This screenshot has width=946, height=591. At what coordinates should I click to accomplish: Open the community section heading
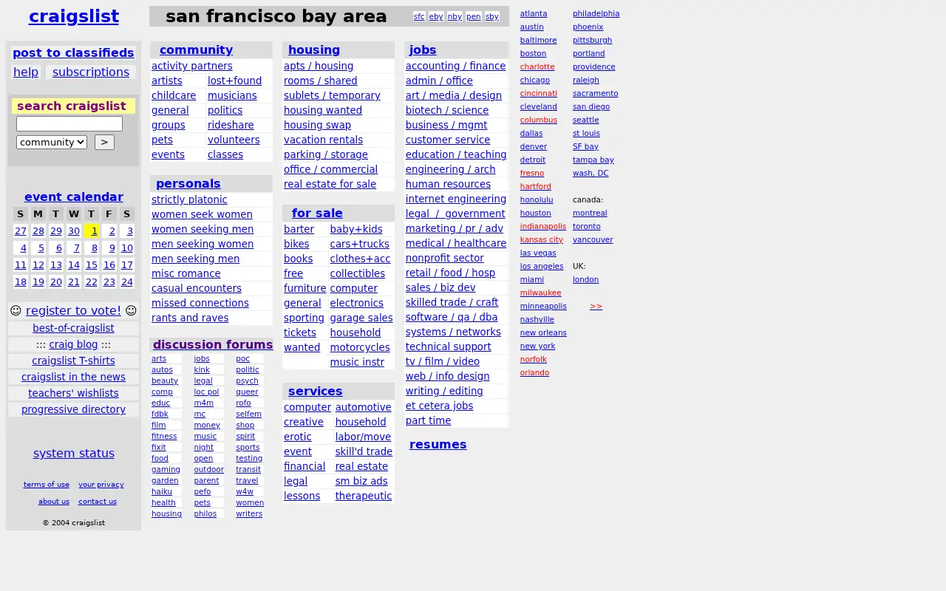coord(196,49)
